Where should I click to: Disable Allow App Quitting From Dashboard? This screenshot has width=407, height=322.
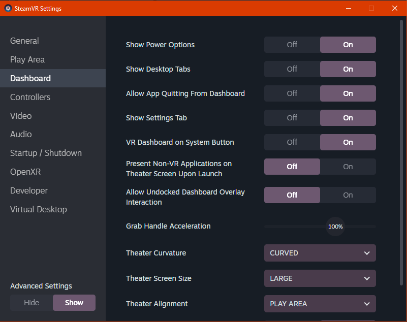(x=292, y=93)
